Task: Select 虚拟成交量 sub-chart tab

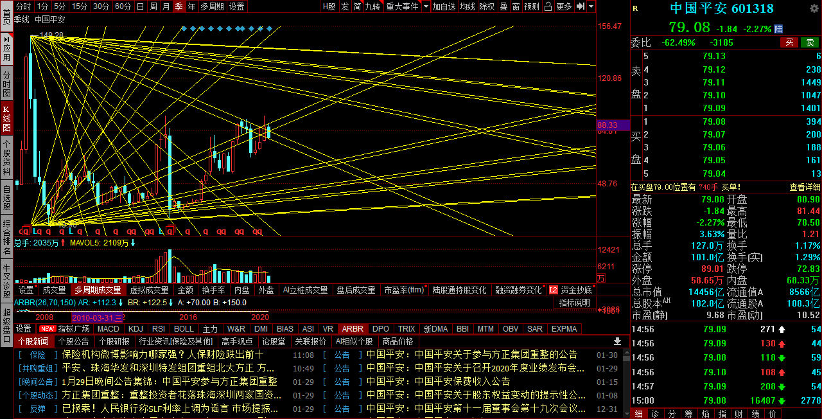Action: click(149, 290)
